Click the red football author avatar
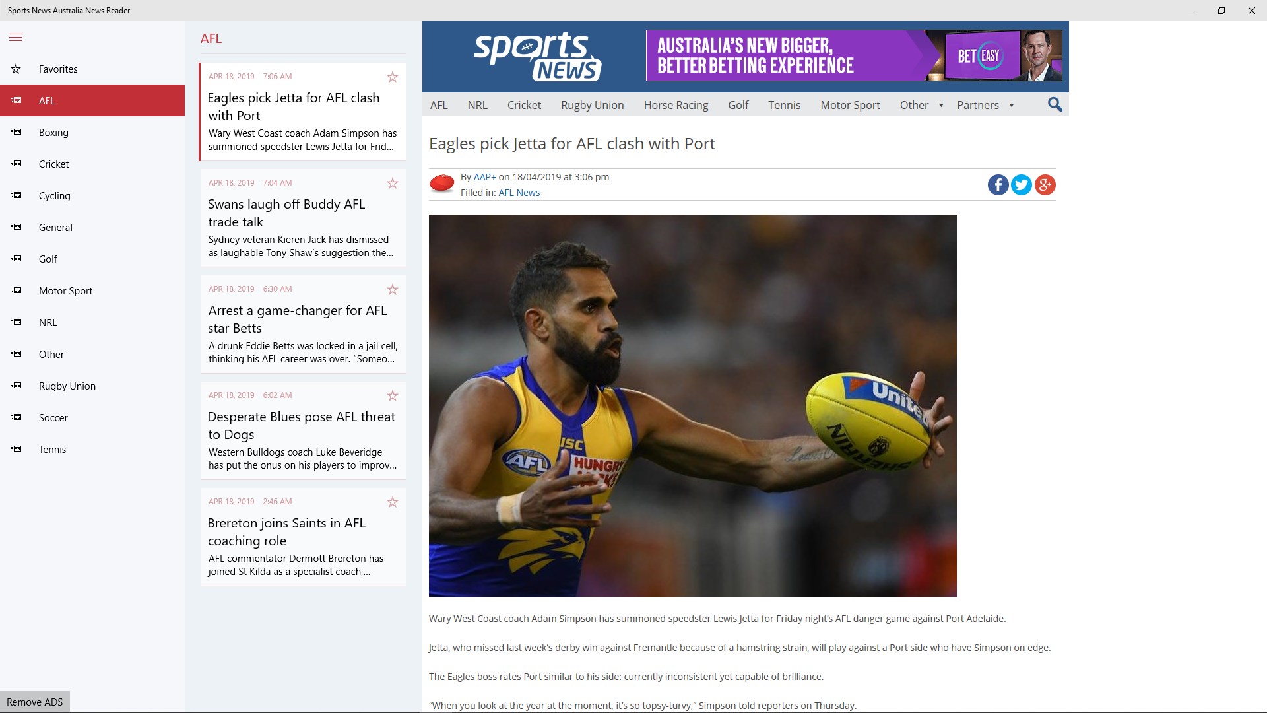This screenshot has width=1267, height=713. click(441, 183)
